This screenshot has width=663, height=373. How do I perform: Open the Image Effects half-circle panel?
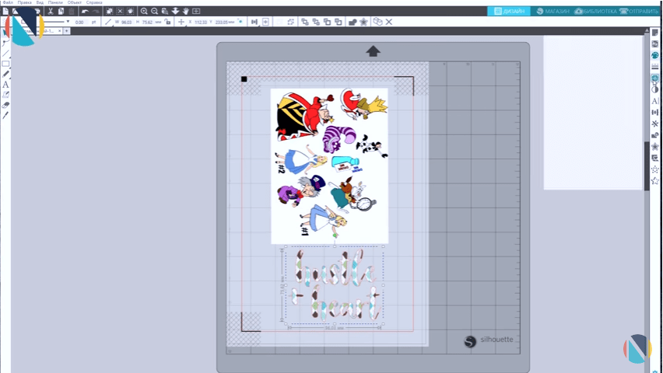[x=655, y=89]
